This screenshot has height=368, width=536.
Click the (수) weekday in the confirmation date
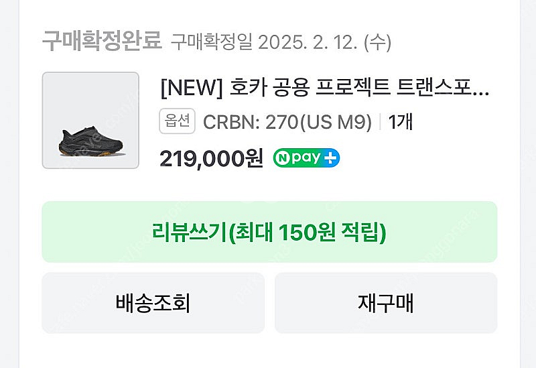click(377, 42)
